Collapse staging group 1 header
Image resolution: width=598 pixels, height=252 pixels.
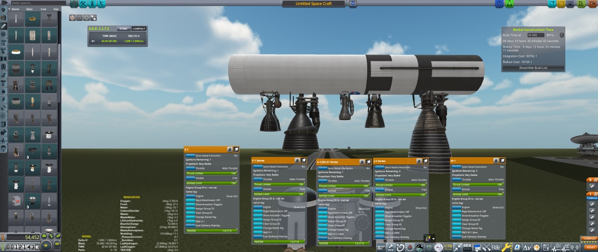point(591,194)
